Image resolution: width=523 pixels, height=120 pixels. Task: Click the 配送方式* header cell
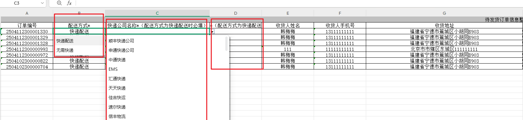click(x=79, y=25)
